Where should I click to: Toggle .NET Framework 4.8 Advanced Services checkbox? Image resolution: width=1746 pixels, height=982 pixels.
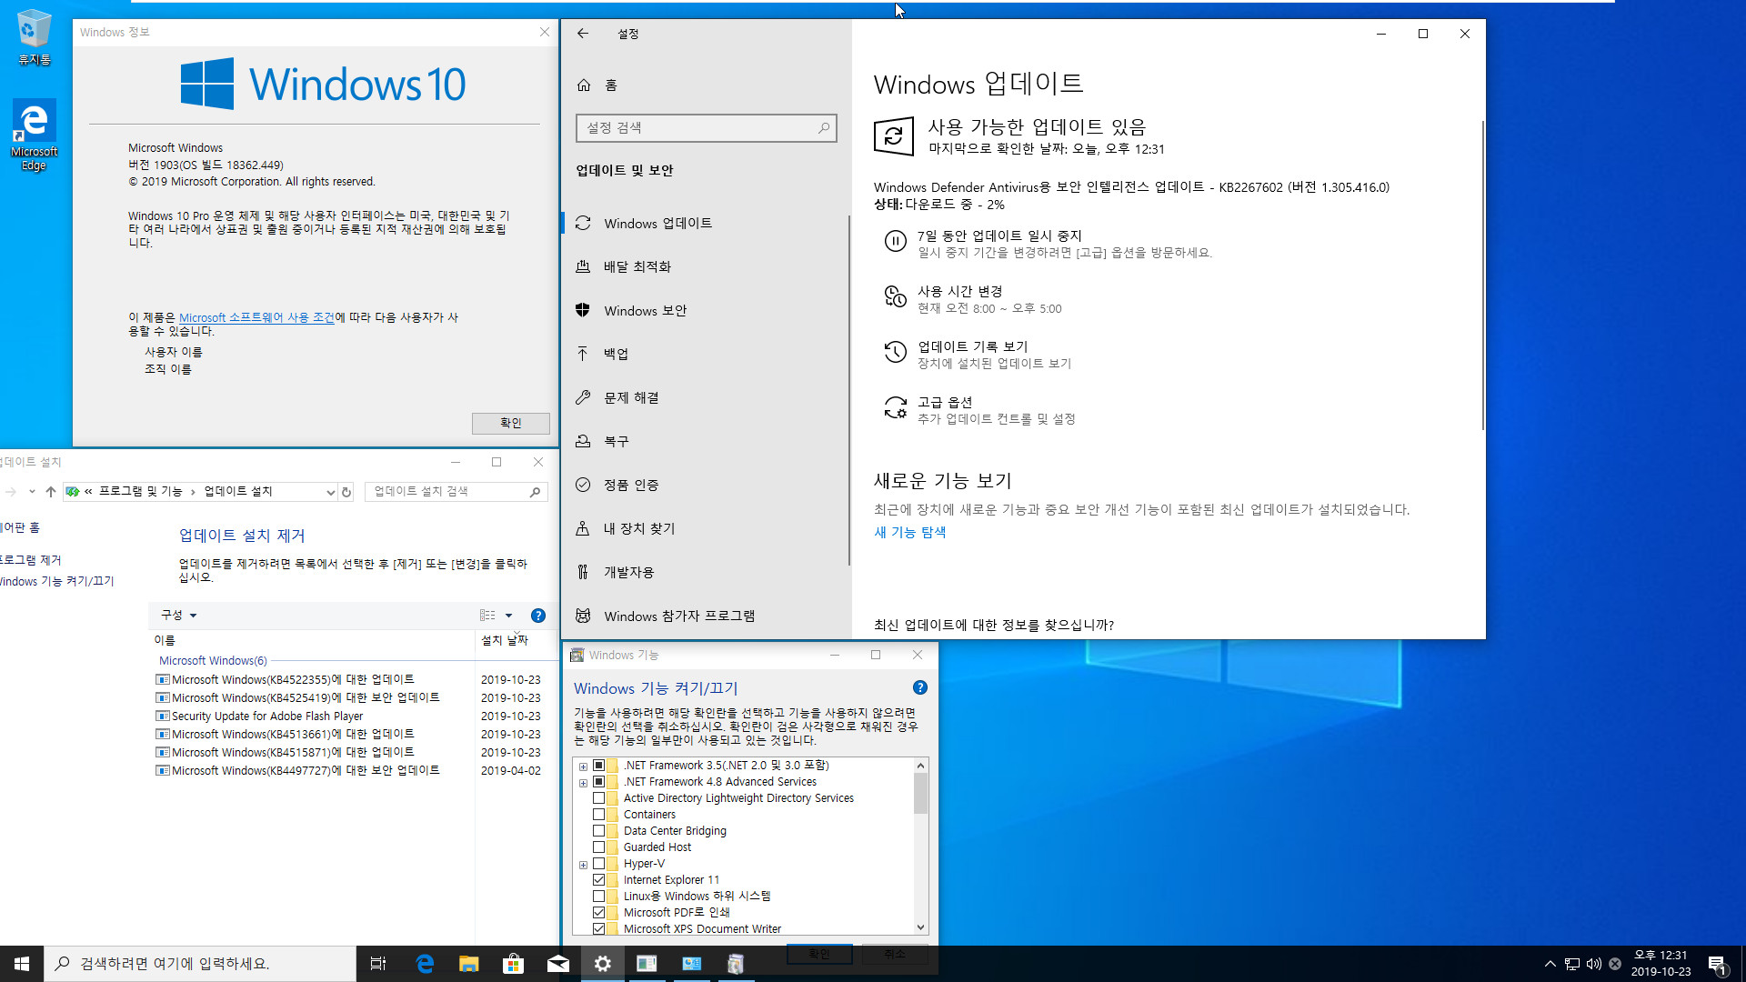click(598, 782)
